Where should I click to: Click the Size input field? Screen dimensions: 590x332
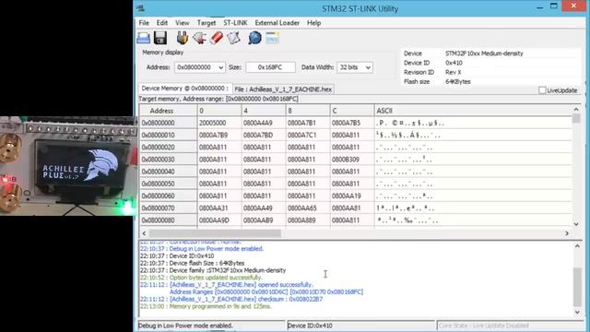click(270, 67)
